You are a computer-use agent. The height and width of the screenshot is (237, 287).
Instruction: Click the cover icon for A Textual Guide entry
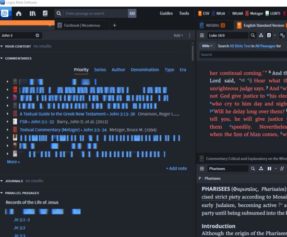[x=15, y=114]
